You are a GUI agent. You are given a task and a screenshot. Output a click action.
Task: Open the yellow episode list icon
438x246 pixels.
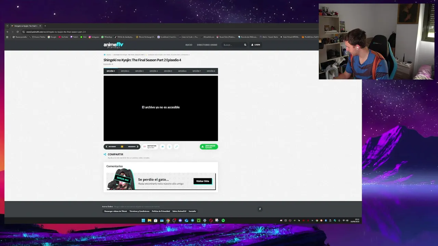click(x=122, y=147)
